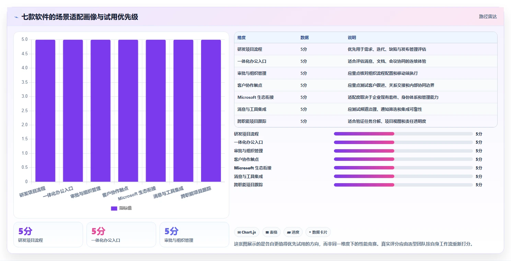This screenshot has height=261, width=511.
Task: Select 一体化办公入口 cell in the table
Action: click(x=252, y=61)
